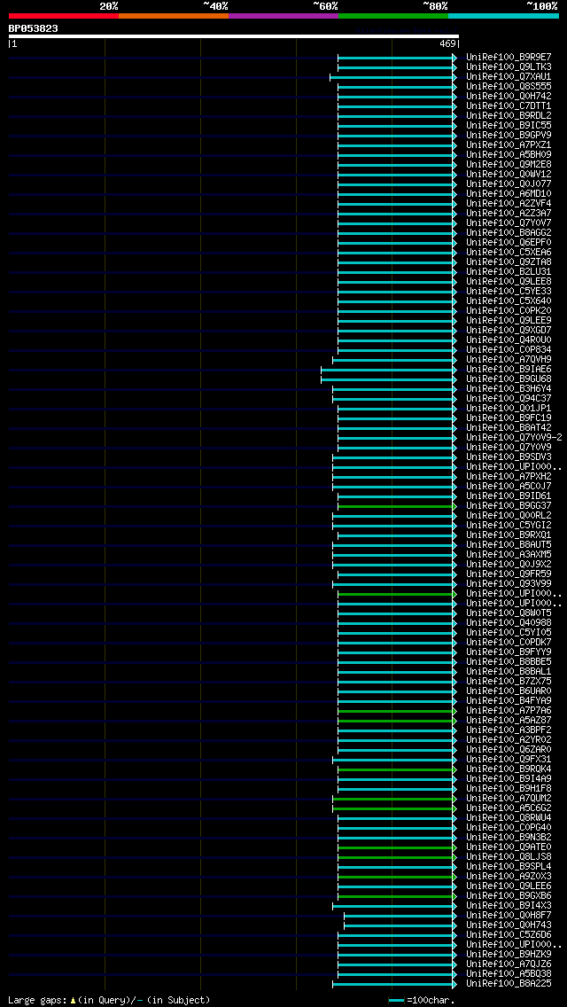The height and width of the screenshot is (1007, 567).
Task: Click the alignment bar for UniRef100_Q0H743
Action: coord(400,925)
